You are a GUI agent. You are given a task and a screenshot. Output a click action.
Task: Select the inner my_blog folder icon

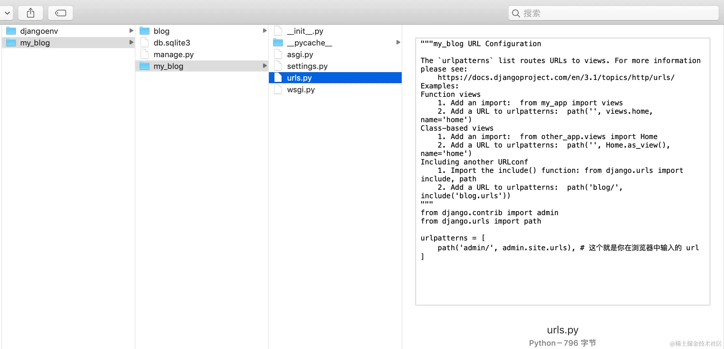tap(145, 66)
